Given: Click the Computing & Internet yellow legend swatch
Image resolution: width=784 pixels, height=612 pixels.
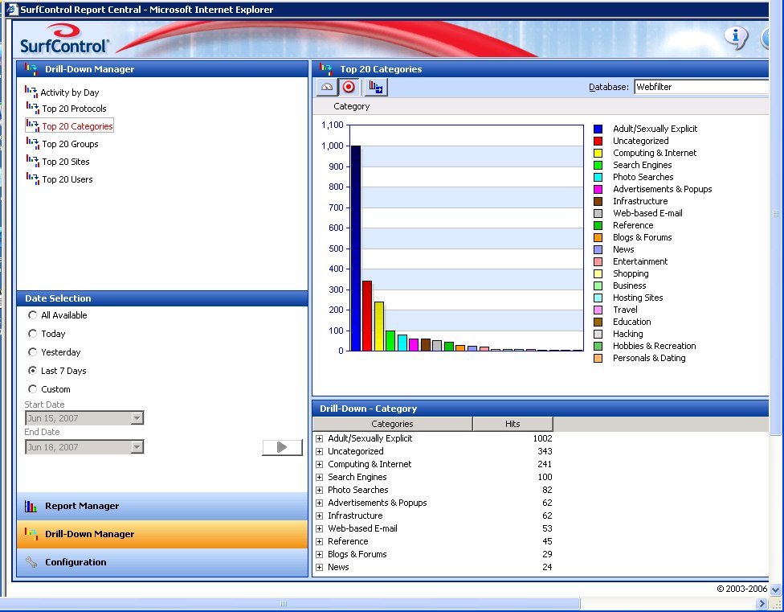Looking at the screenshot, I should [x=598, y=153].
